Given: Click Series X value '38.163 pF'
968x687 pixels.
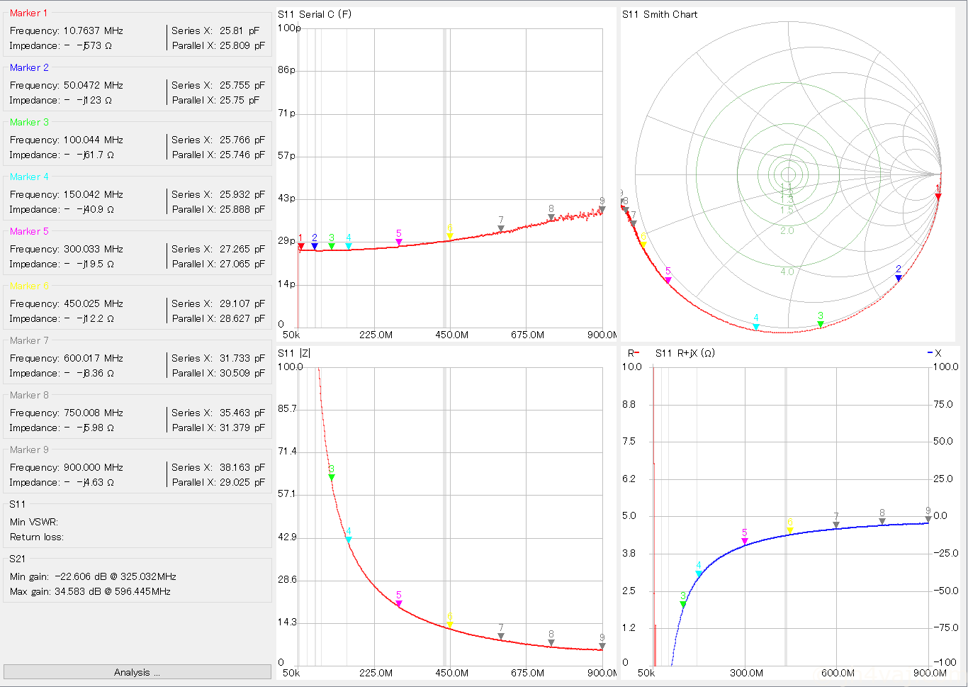Looking at the screenshot, I should tap(242, 467).
